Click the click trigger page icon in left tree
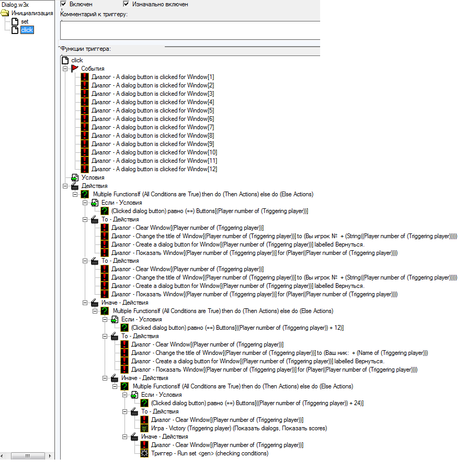This screenshot has width=475, height=469. [15, 30]
